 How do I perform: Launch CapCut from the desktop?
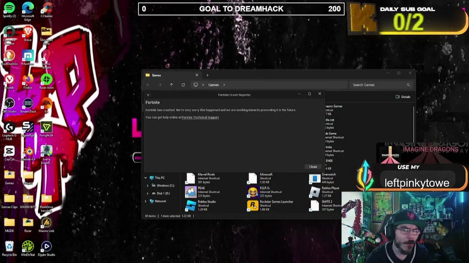click(x=9, y=153)
